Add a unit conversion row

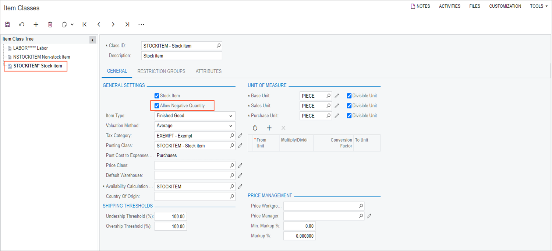269,128
